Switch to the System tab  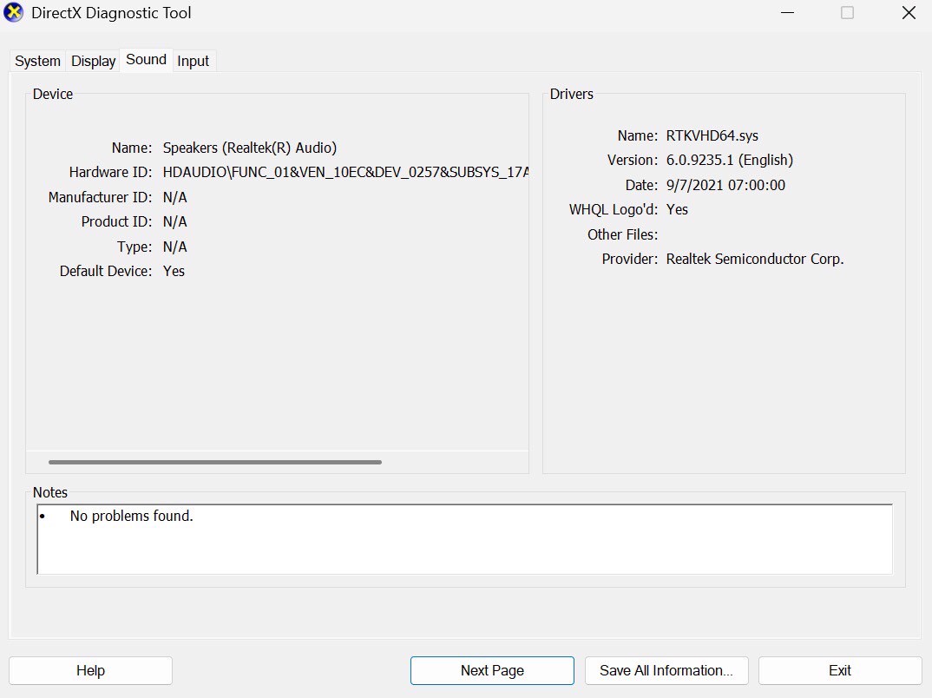click(36, 61)
